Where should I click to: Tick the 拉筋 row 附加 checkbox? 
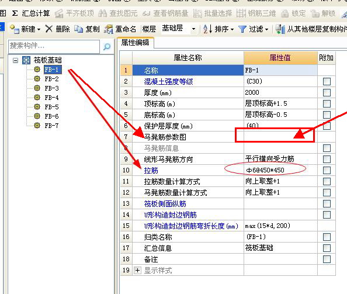(x=327, y=170)
